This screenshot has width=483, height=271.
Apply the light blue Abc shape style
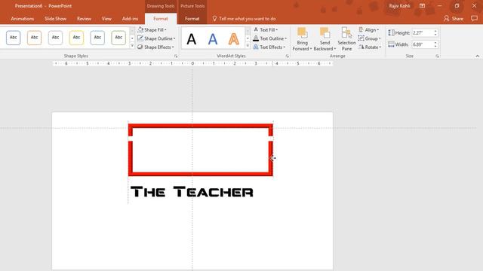point(97,38)
